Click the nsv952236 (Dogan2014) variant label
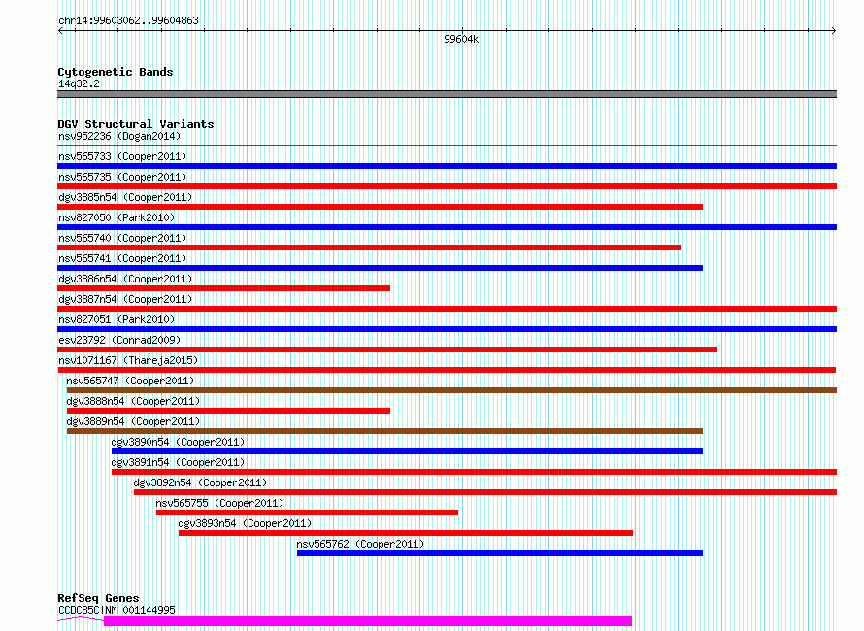The width and height of the screenshot is (864, 631). coord(119,136)
